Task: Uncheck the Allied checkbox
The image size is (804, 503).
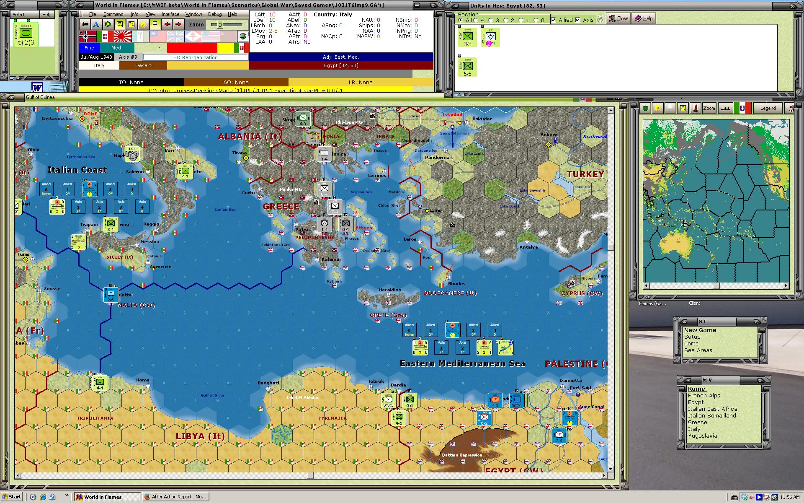Action: point(554,20)
